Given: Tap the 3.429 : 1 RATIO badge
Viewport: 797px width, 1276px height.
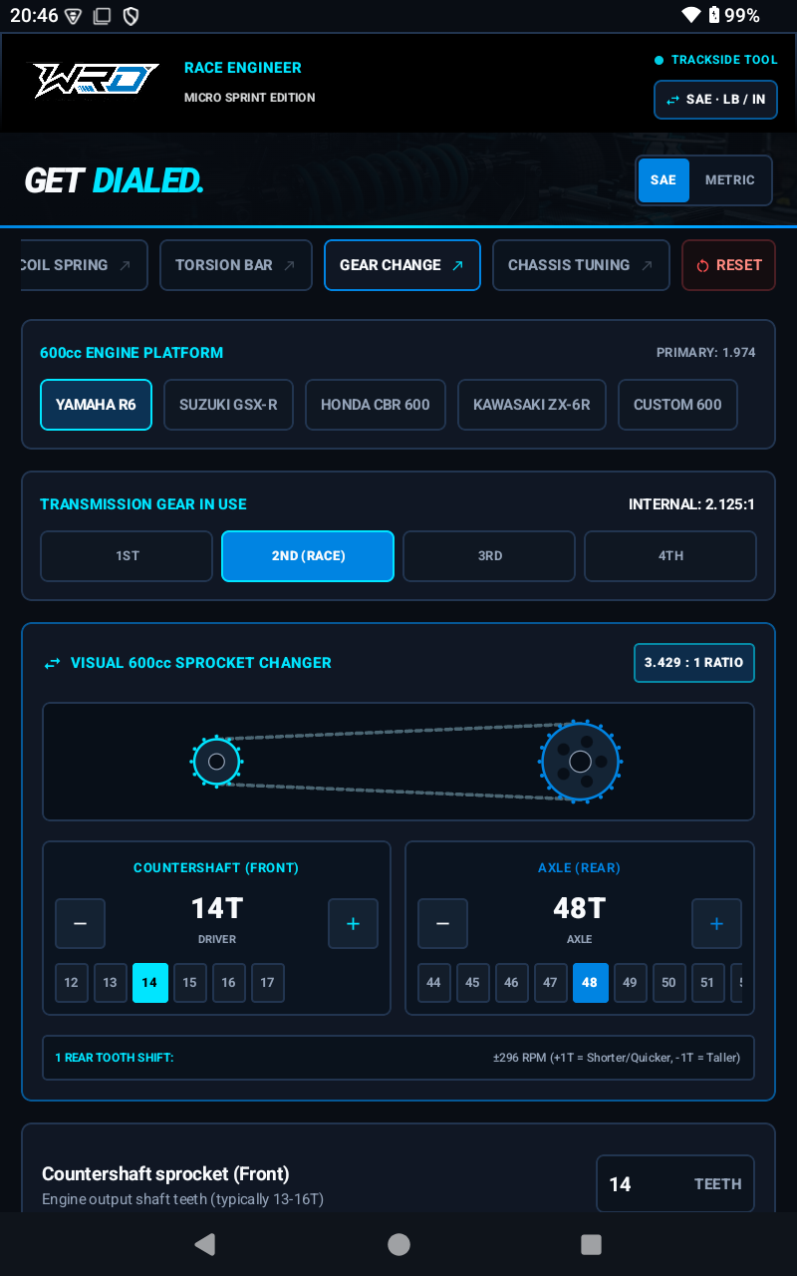Looking at the screenshot, I should [x=694, y=663].
